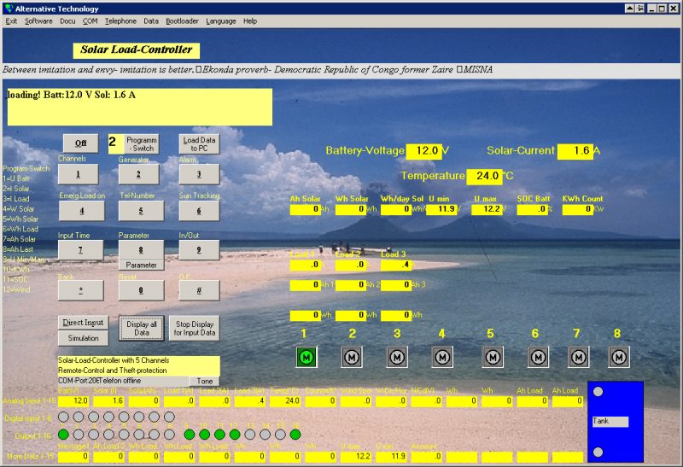Image resolution: width=683 pixels, height=467 pixels.
Task: Click the motor icon under channel 2
Action: pos(352,357)
